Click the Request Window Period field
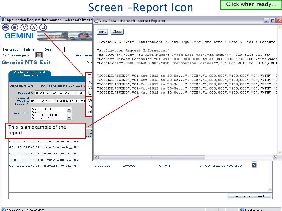282x211 pixels. pos(58,101)
